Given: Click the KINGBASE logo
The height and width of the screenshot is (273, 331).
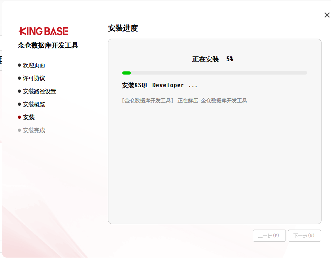Looking at the screenshot, I should [x=44, y=31].
